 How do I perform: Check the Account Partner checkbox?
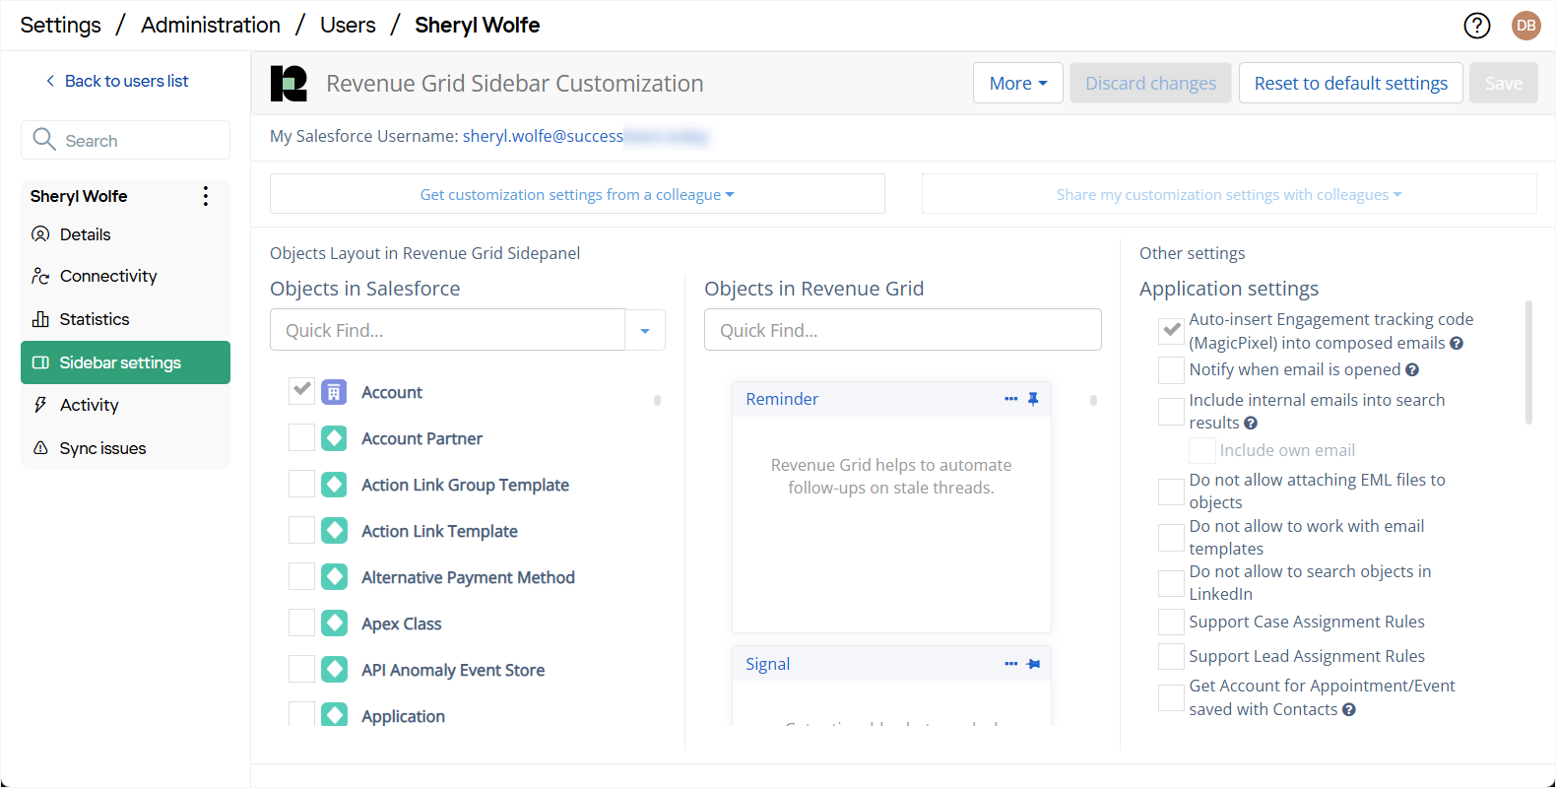tap(301, 437)
